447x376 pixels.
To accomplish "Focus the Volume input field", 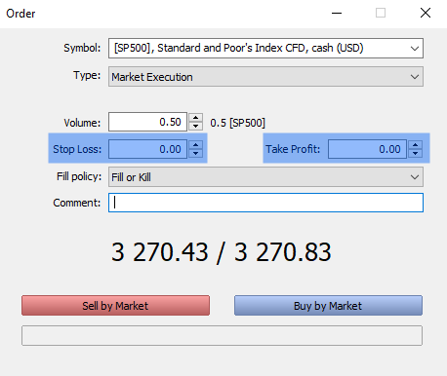I will [x=147, y=122].
